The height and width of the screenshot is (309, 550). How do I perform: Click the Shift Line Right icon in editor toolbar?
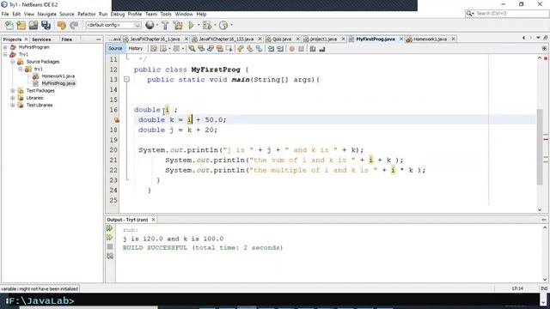coord(280,49)
